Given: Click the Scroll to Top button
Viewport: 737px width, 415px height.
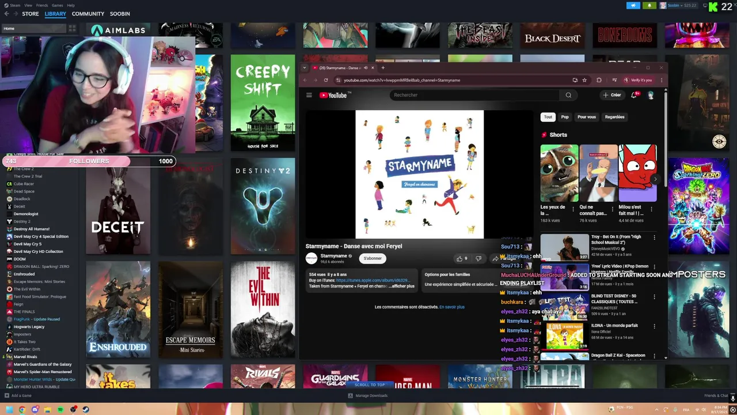Looking at the screenshot, I should pyautogui.click(x=370, y=384).
